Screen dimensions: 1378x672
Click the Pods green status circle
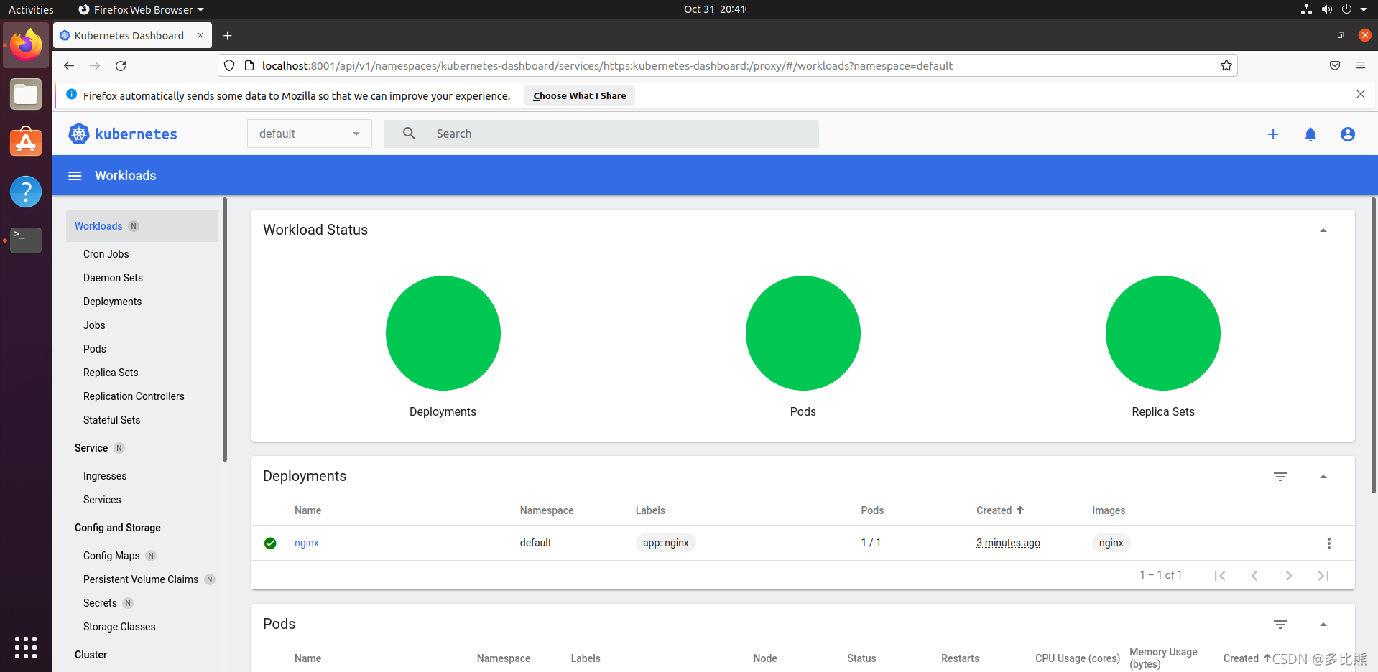(x=803, y=333)
